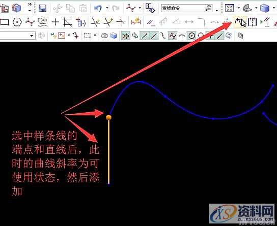This screenshot has height=226, width=277.
Task: Open the toolbar overflow chevron
Action: tap(30, 4)
